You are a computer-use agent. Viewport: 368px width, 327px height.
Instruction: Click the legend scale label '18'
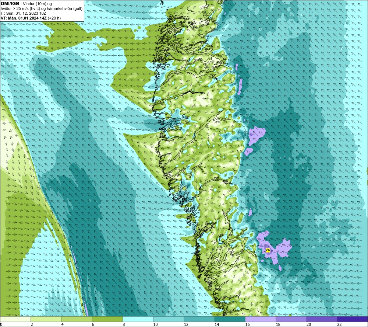coord(278,324)
